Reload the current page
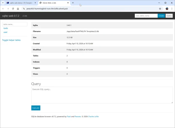Screen dimensions: 175x128 point(13,9)
